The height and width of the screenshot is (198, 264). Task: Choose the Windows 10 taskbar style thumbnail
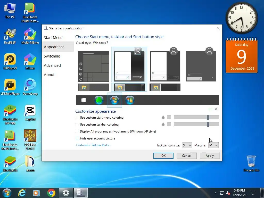click(x=94, y=87)
